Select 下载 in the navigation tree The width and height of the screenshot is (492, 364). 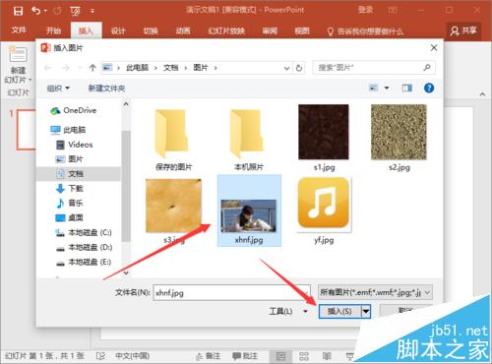[69, 188]
